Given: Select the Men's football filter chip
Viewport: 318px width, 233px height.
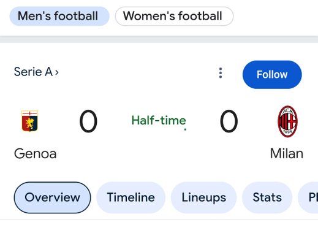Looking at the screenshot, I should click(x=59, y=16).
